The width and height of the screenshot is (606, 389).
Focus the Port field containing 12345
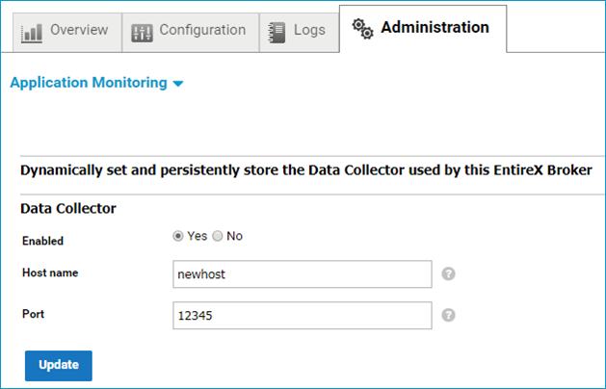tap(303, 316)
